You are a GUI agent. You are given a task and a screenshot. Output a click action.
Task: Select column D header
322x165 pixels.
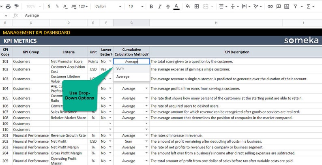[69, 23]
